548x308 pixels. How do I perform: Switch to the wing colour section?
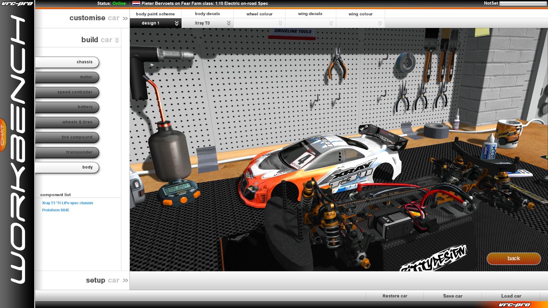(x=360, y=14)
